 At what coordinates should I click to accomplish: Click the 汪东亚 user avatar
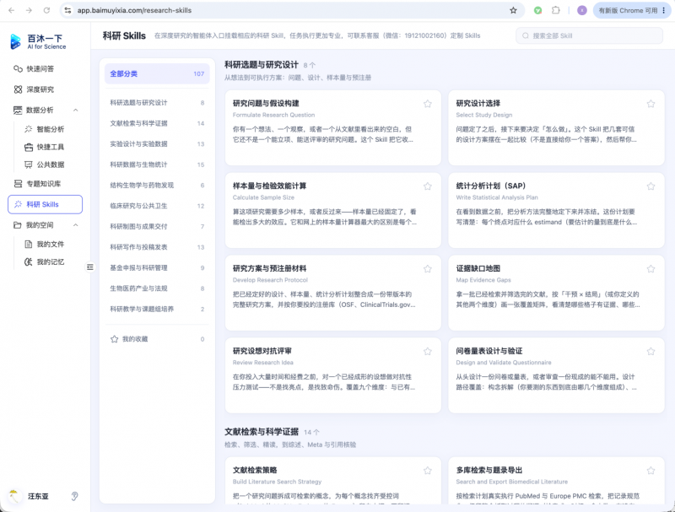tap(15, 496)
